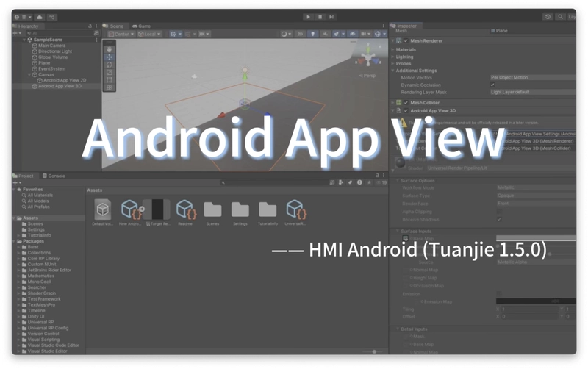Select the Scale tool in Scene view
Viewport: 588px width, 369px height.
(x=109, y=72)
